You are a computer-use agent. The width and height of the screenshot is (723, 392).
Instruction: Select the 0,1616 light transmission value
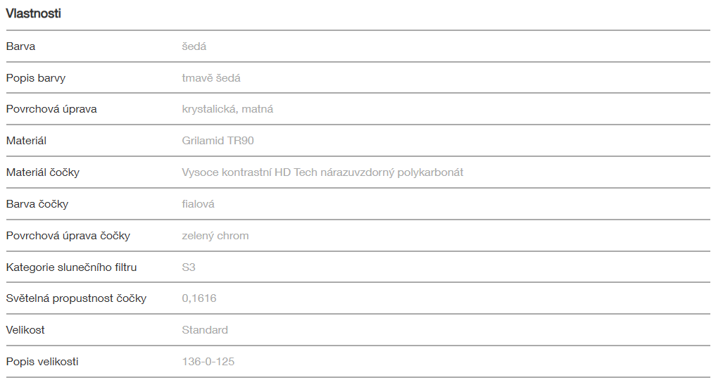pos(199,298)
